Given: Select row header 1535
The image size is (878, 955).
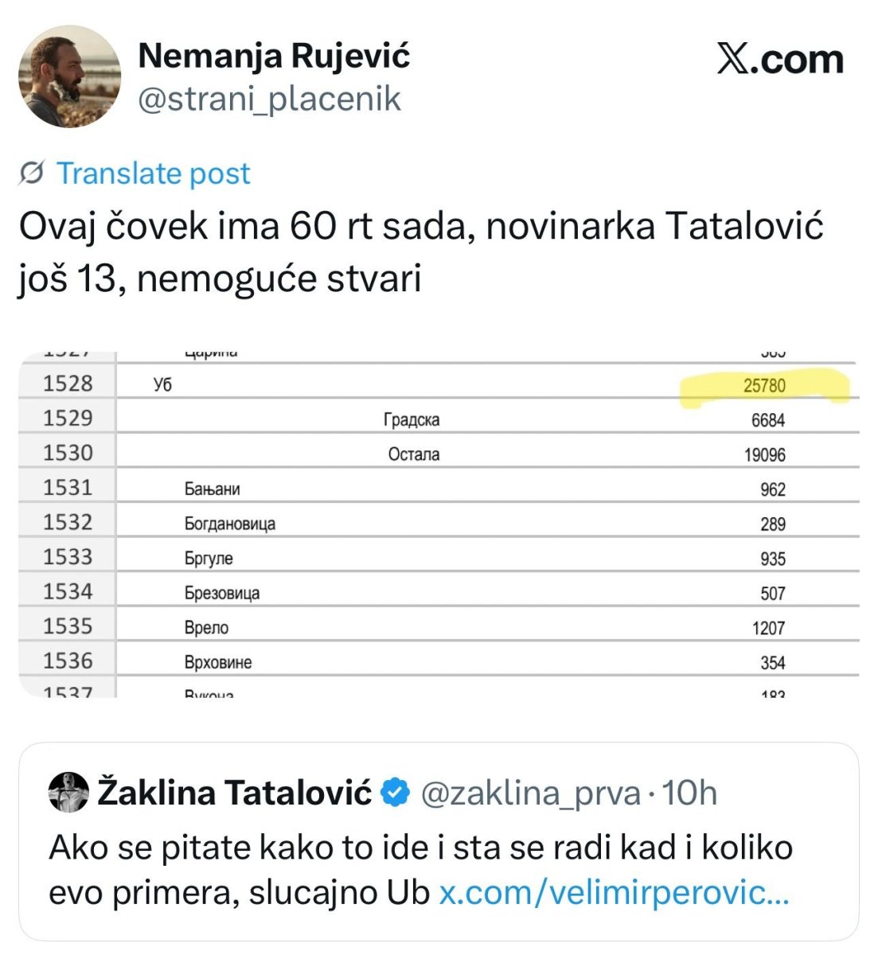Looking at the screenshot, I should (68, 626).
